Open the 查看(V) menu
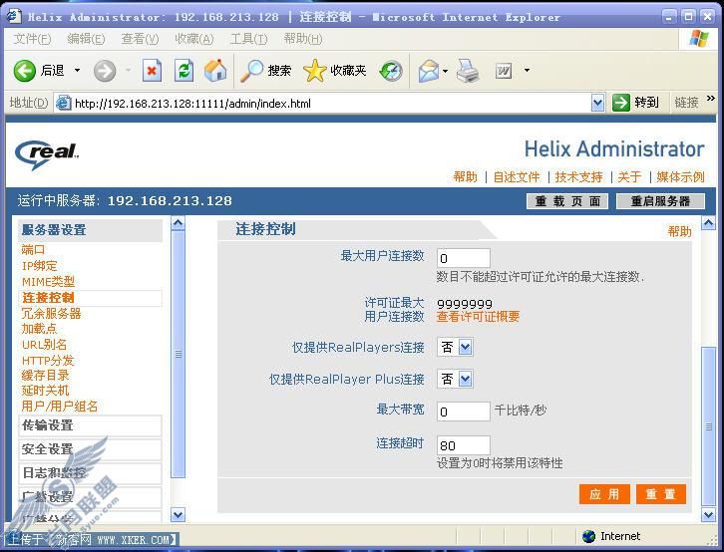The image size is (724, 552). coord(140,39)
